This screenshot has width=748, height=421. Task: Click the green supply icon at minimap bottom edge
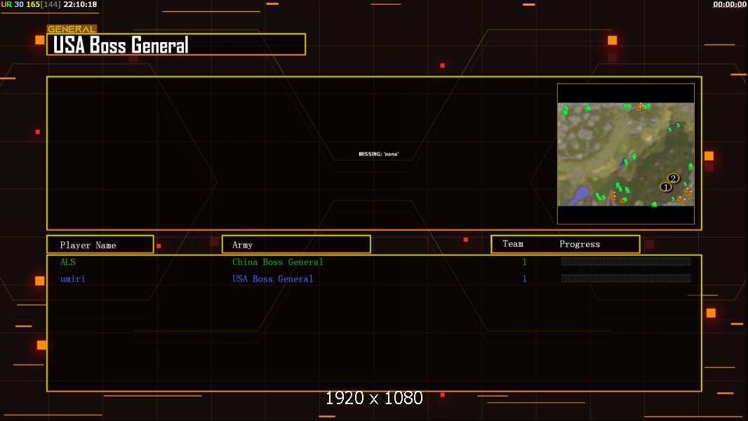click(x=654, y=204)
